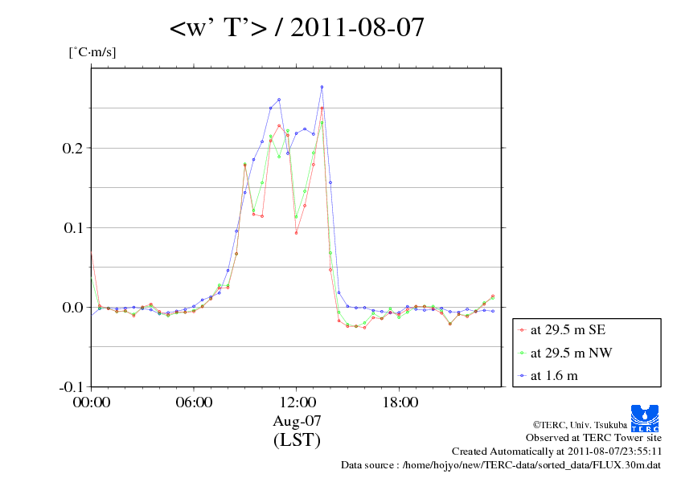Click the "(LST)" axis label

click(297, 440)
